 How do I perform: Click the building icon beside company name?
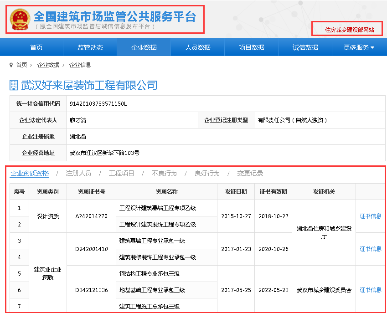(x=14, y=85)
